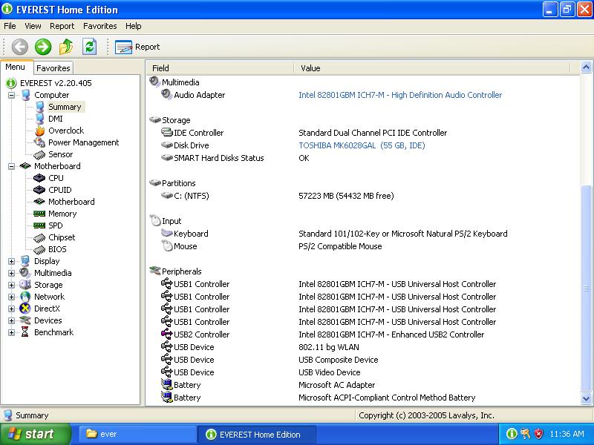
Task: Click the Benchmark hourglass icon
Action: pos(25,332)
